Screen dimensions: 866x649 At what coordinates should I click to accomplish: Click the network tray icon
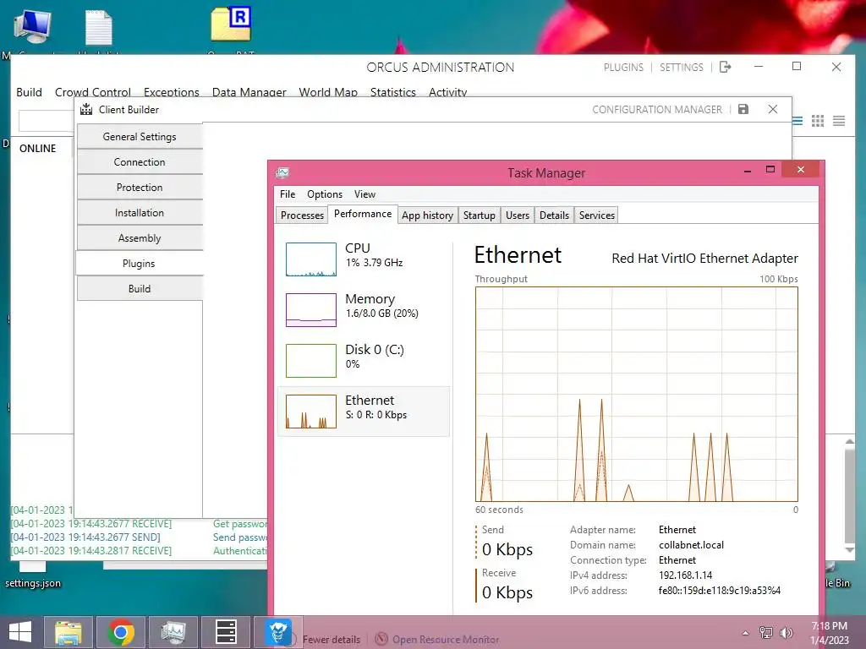[x=766, y=632]
